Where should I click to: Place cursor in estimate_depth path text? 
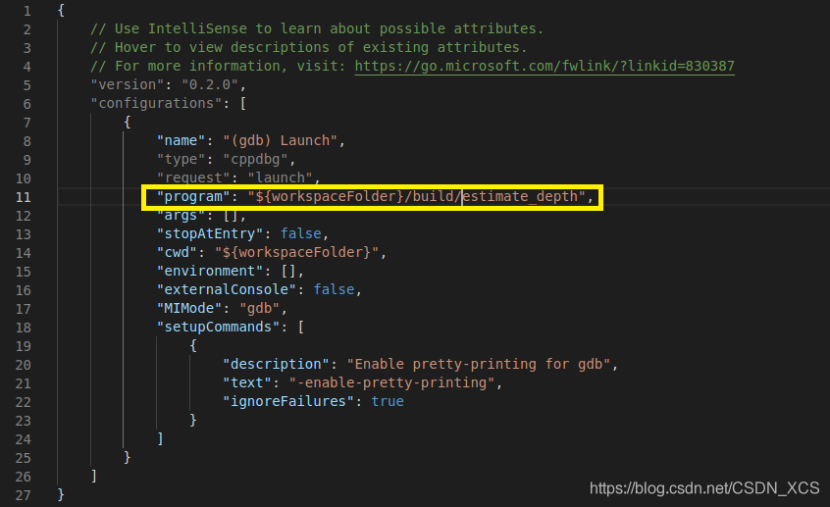[x=525, y=197]
